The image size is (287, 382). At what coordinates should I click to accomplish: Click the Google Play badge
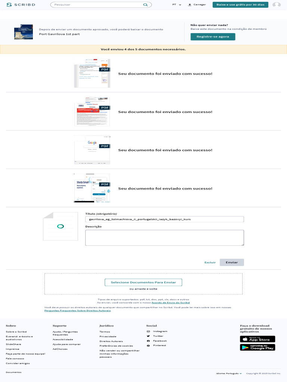(257, 347)
